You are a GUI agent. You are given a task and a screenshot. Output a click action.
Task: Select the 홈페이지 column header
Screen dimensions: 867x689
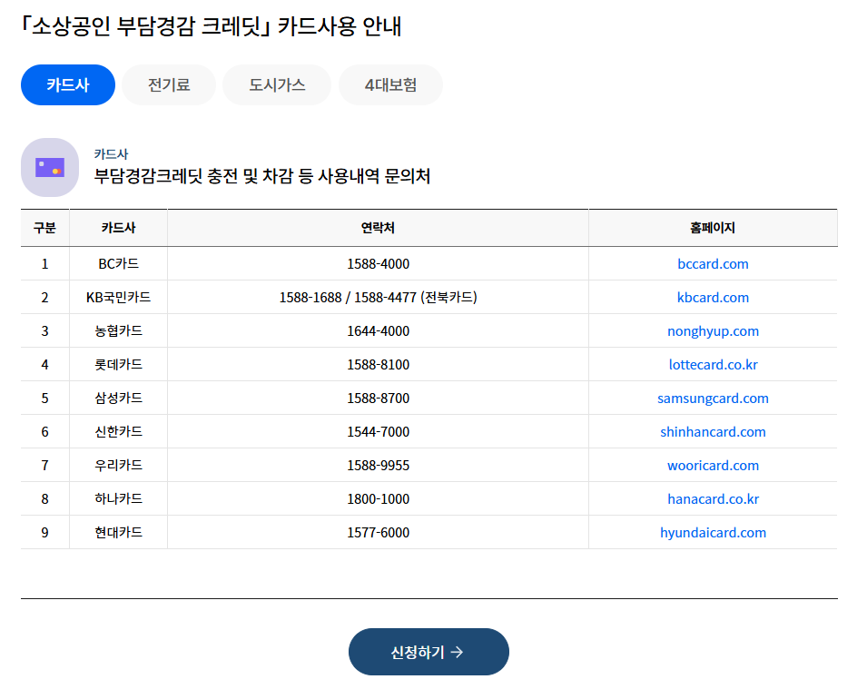(x=713, y=228)
